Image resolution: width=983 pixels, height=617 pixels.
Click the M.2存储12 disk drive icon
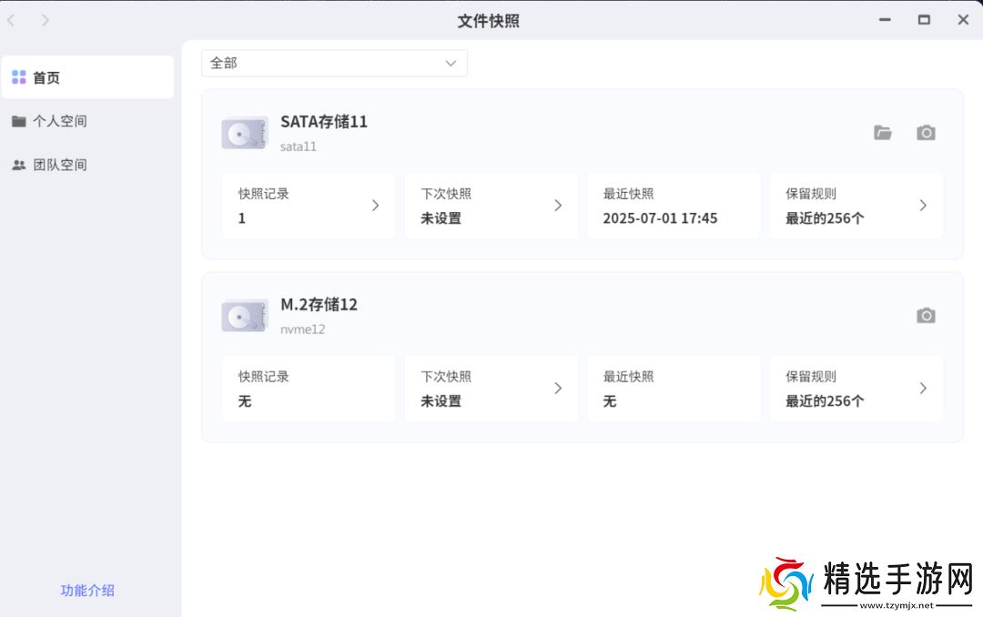pos(245,317)
